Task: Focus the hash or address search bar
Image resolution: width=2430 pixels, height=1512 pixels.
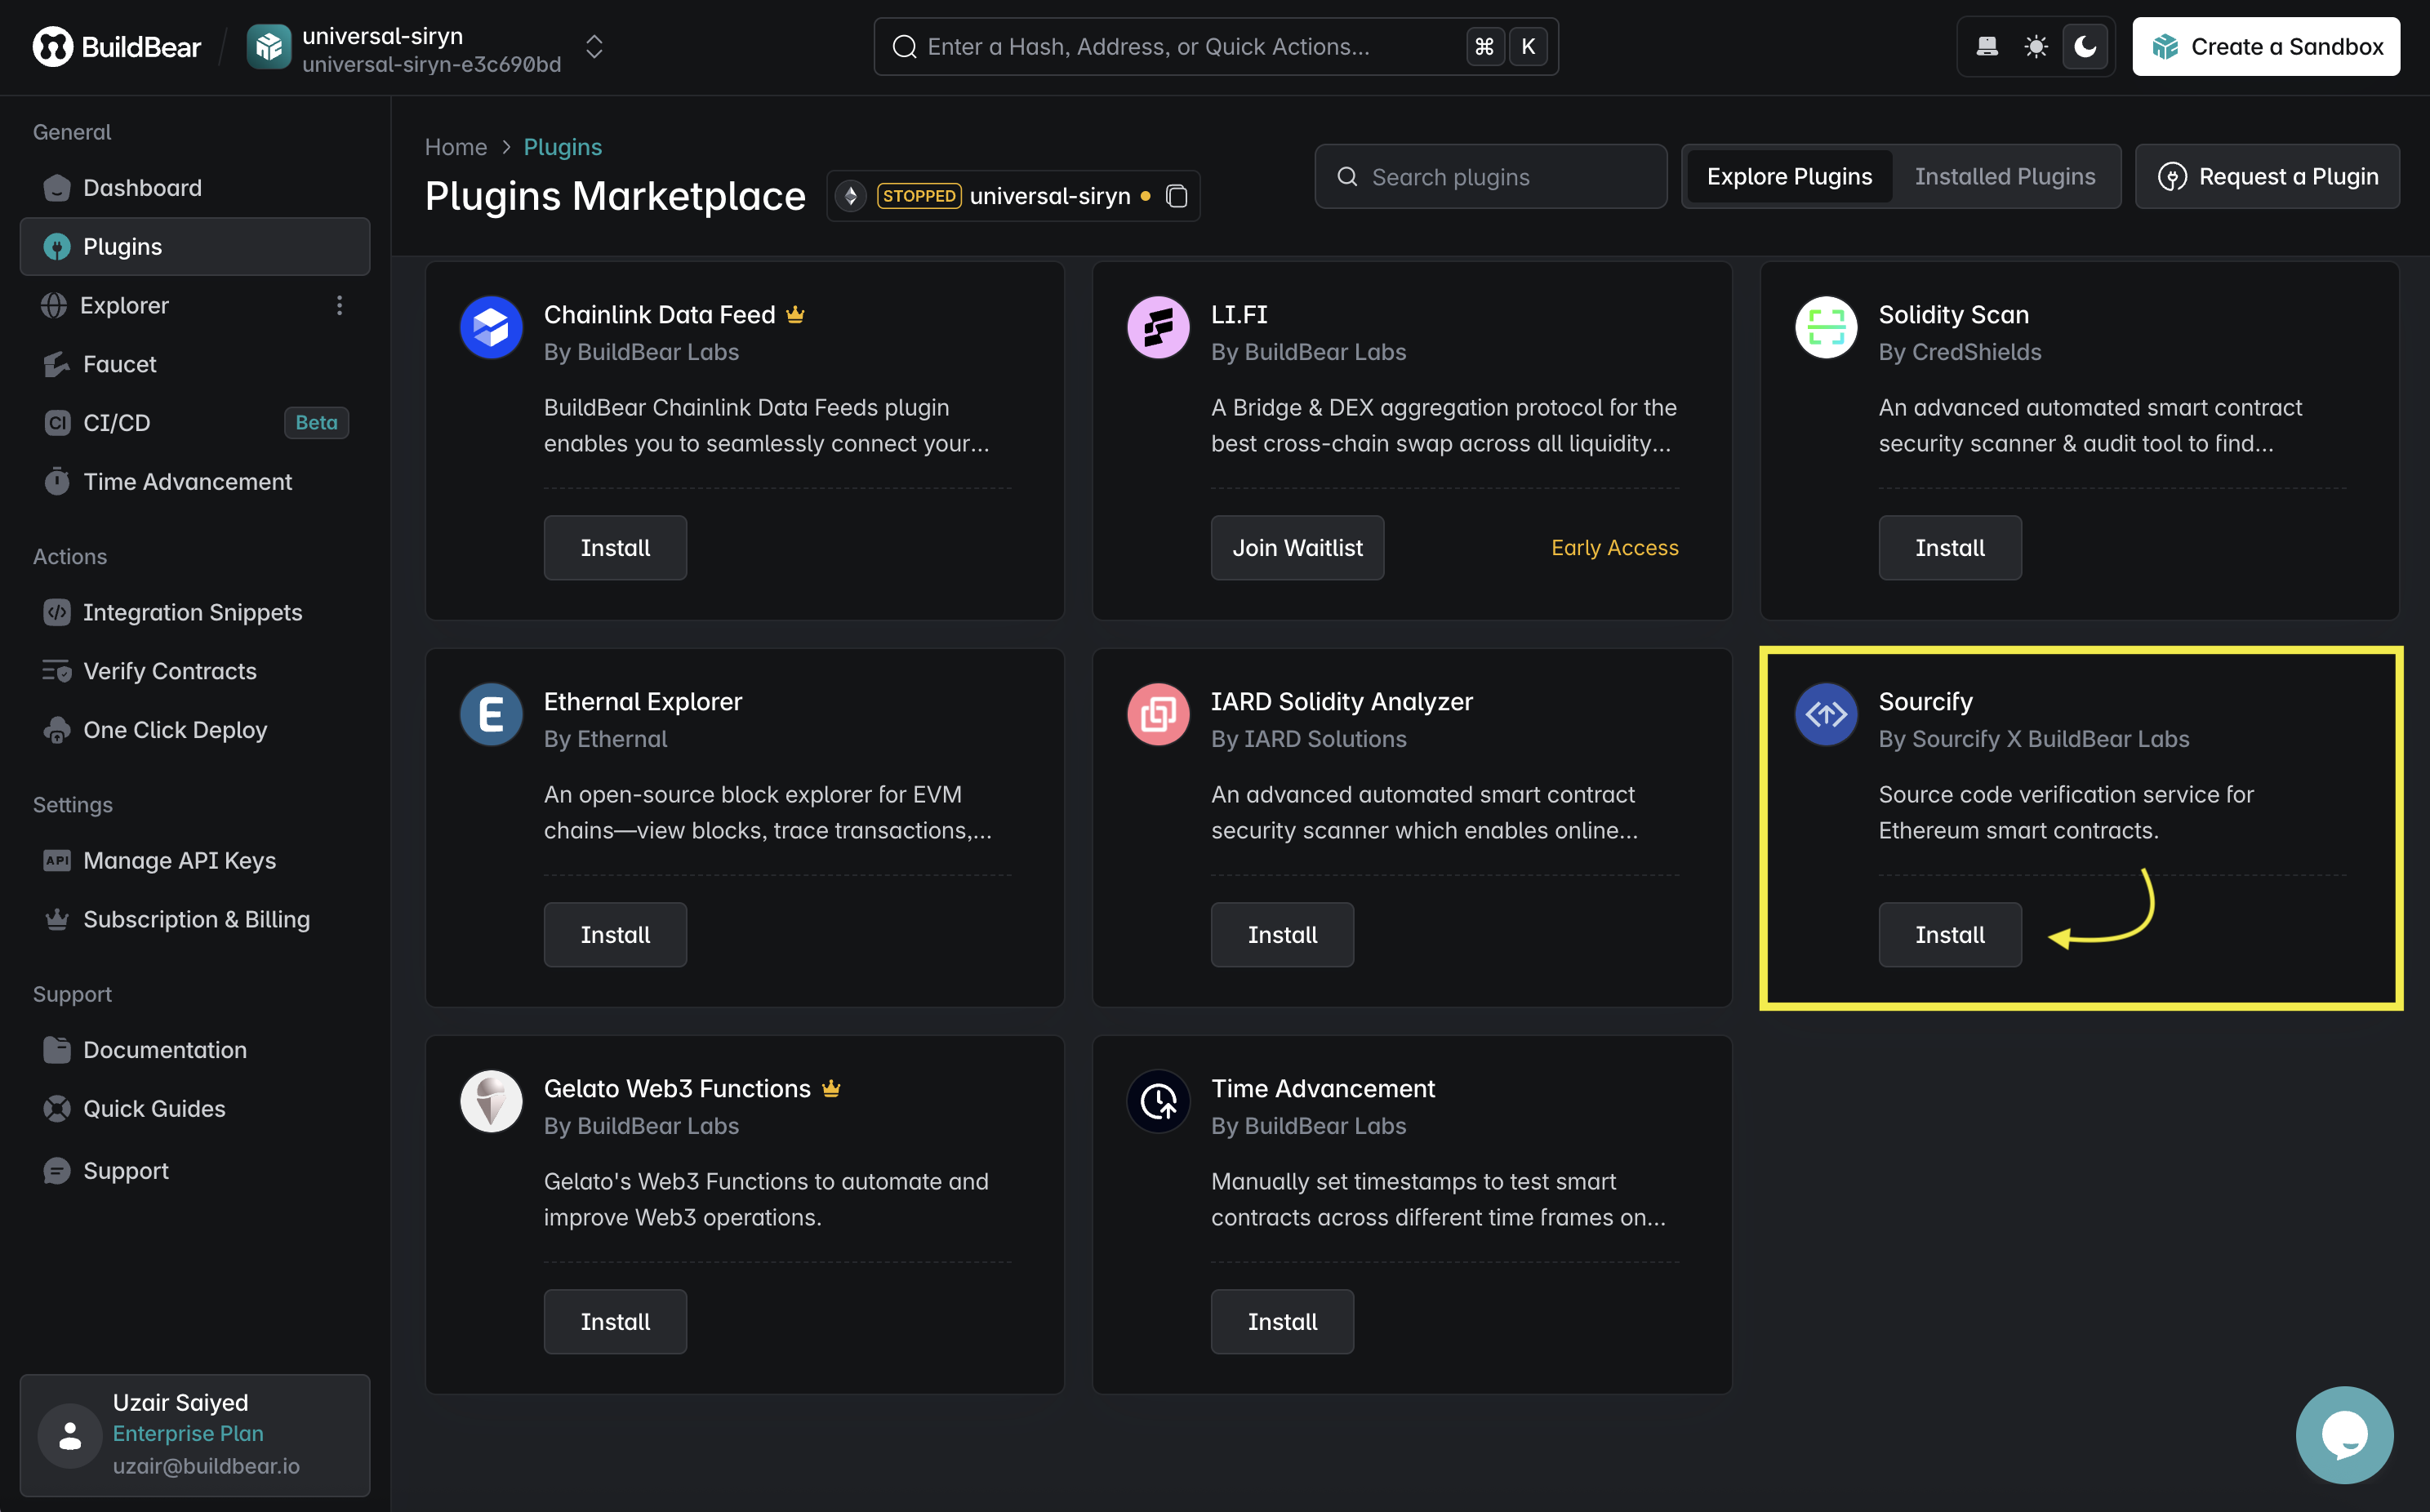Action: [x=1215, y=47]
